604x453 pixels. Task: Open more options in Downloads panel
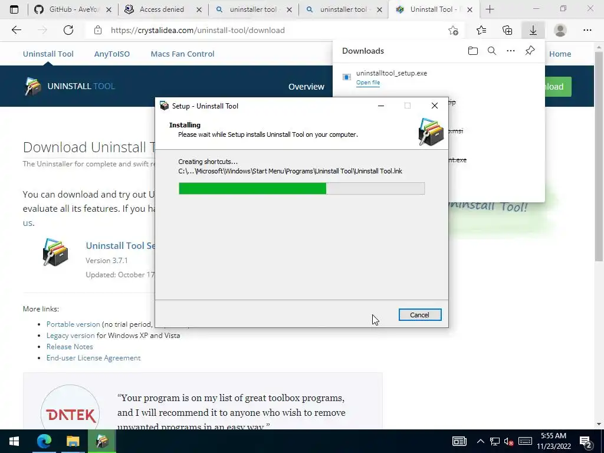(x=510, y=51)
